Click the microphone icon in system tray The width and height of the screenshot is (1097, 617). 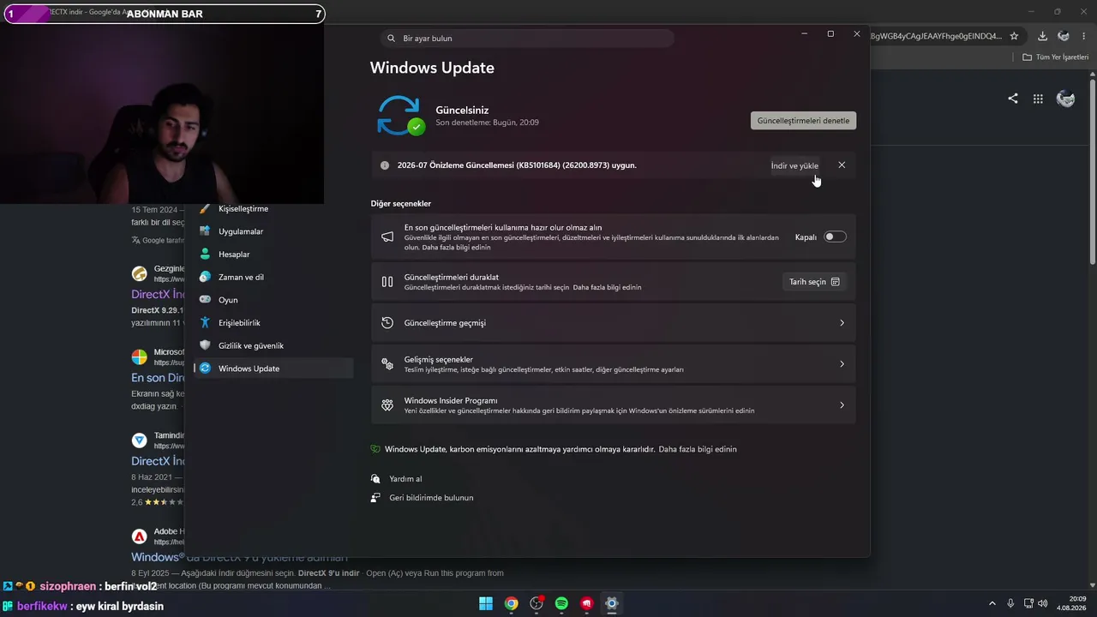click(x=1011, y=603)
